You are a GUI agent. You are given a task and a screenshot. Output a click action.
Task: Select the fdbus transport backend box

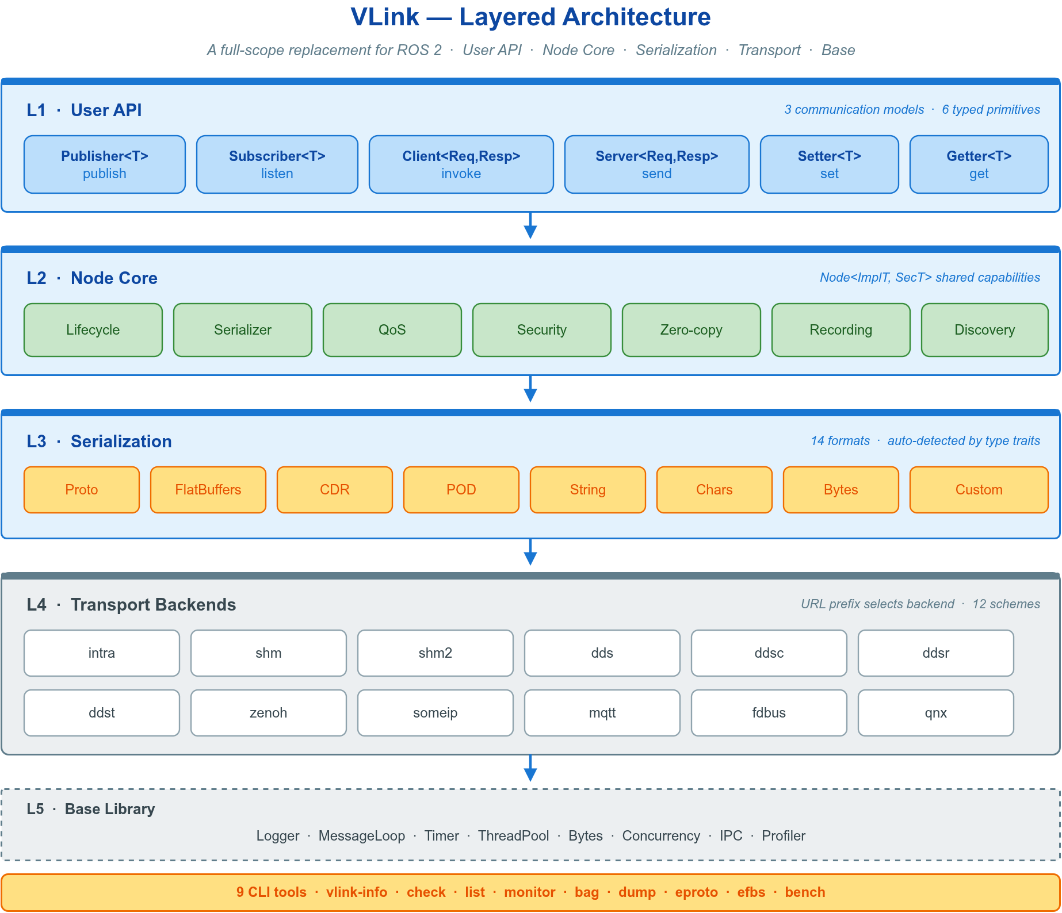click(x=769, y=713)
